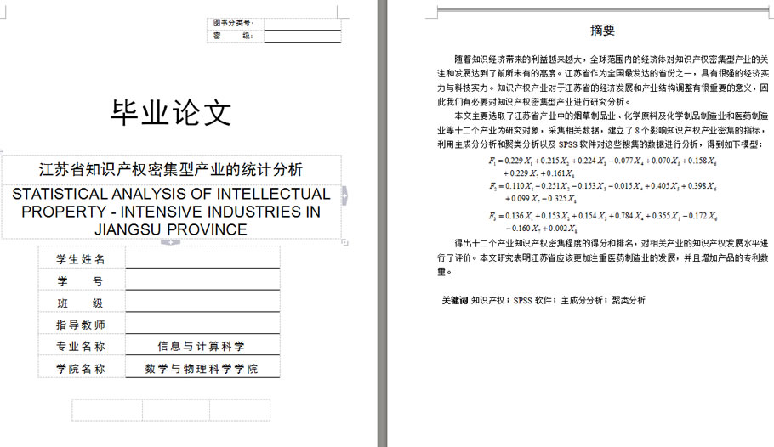This screenshot has height=447, width=774.
Task: Click the 信息与计算科学 cell
Action: tap(202, 346)
